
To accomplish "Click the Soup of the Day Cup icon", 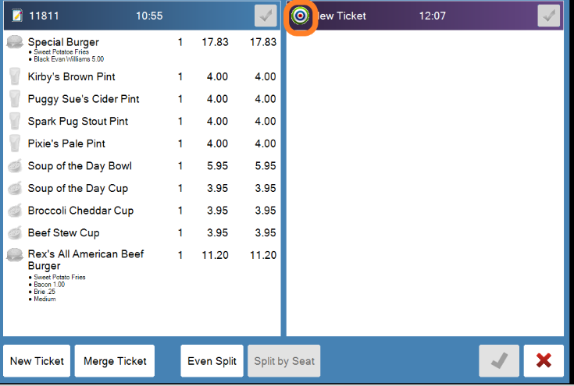I will point(15,188).
